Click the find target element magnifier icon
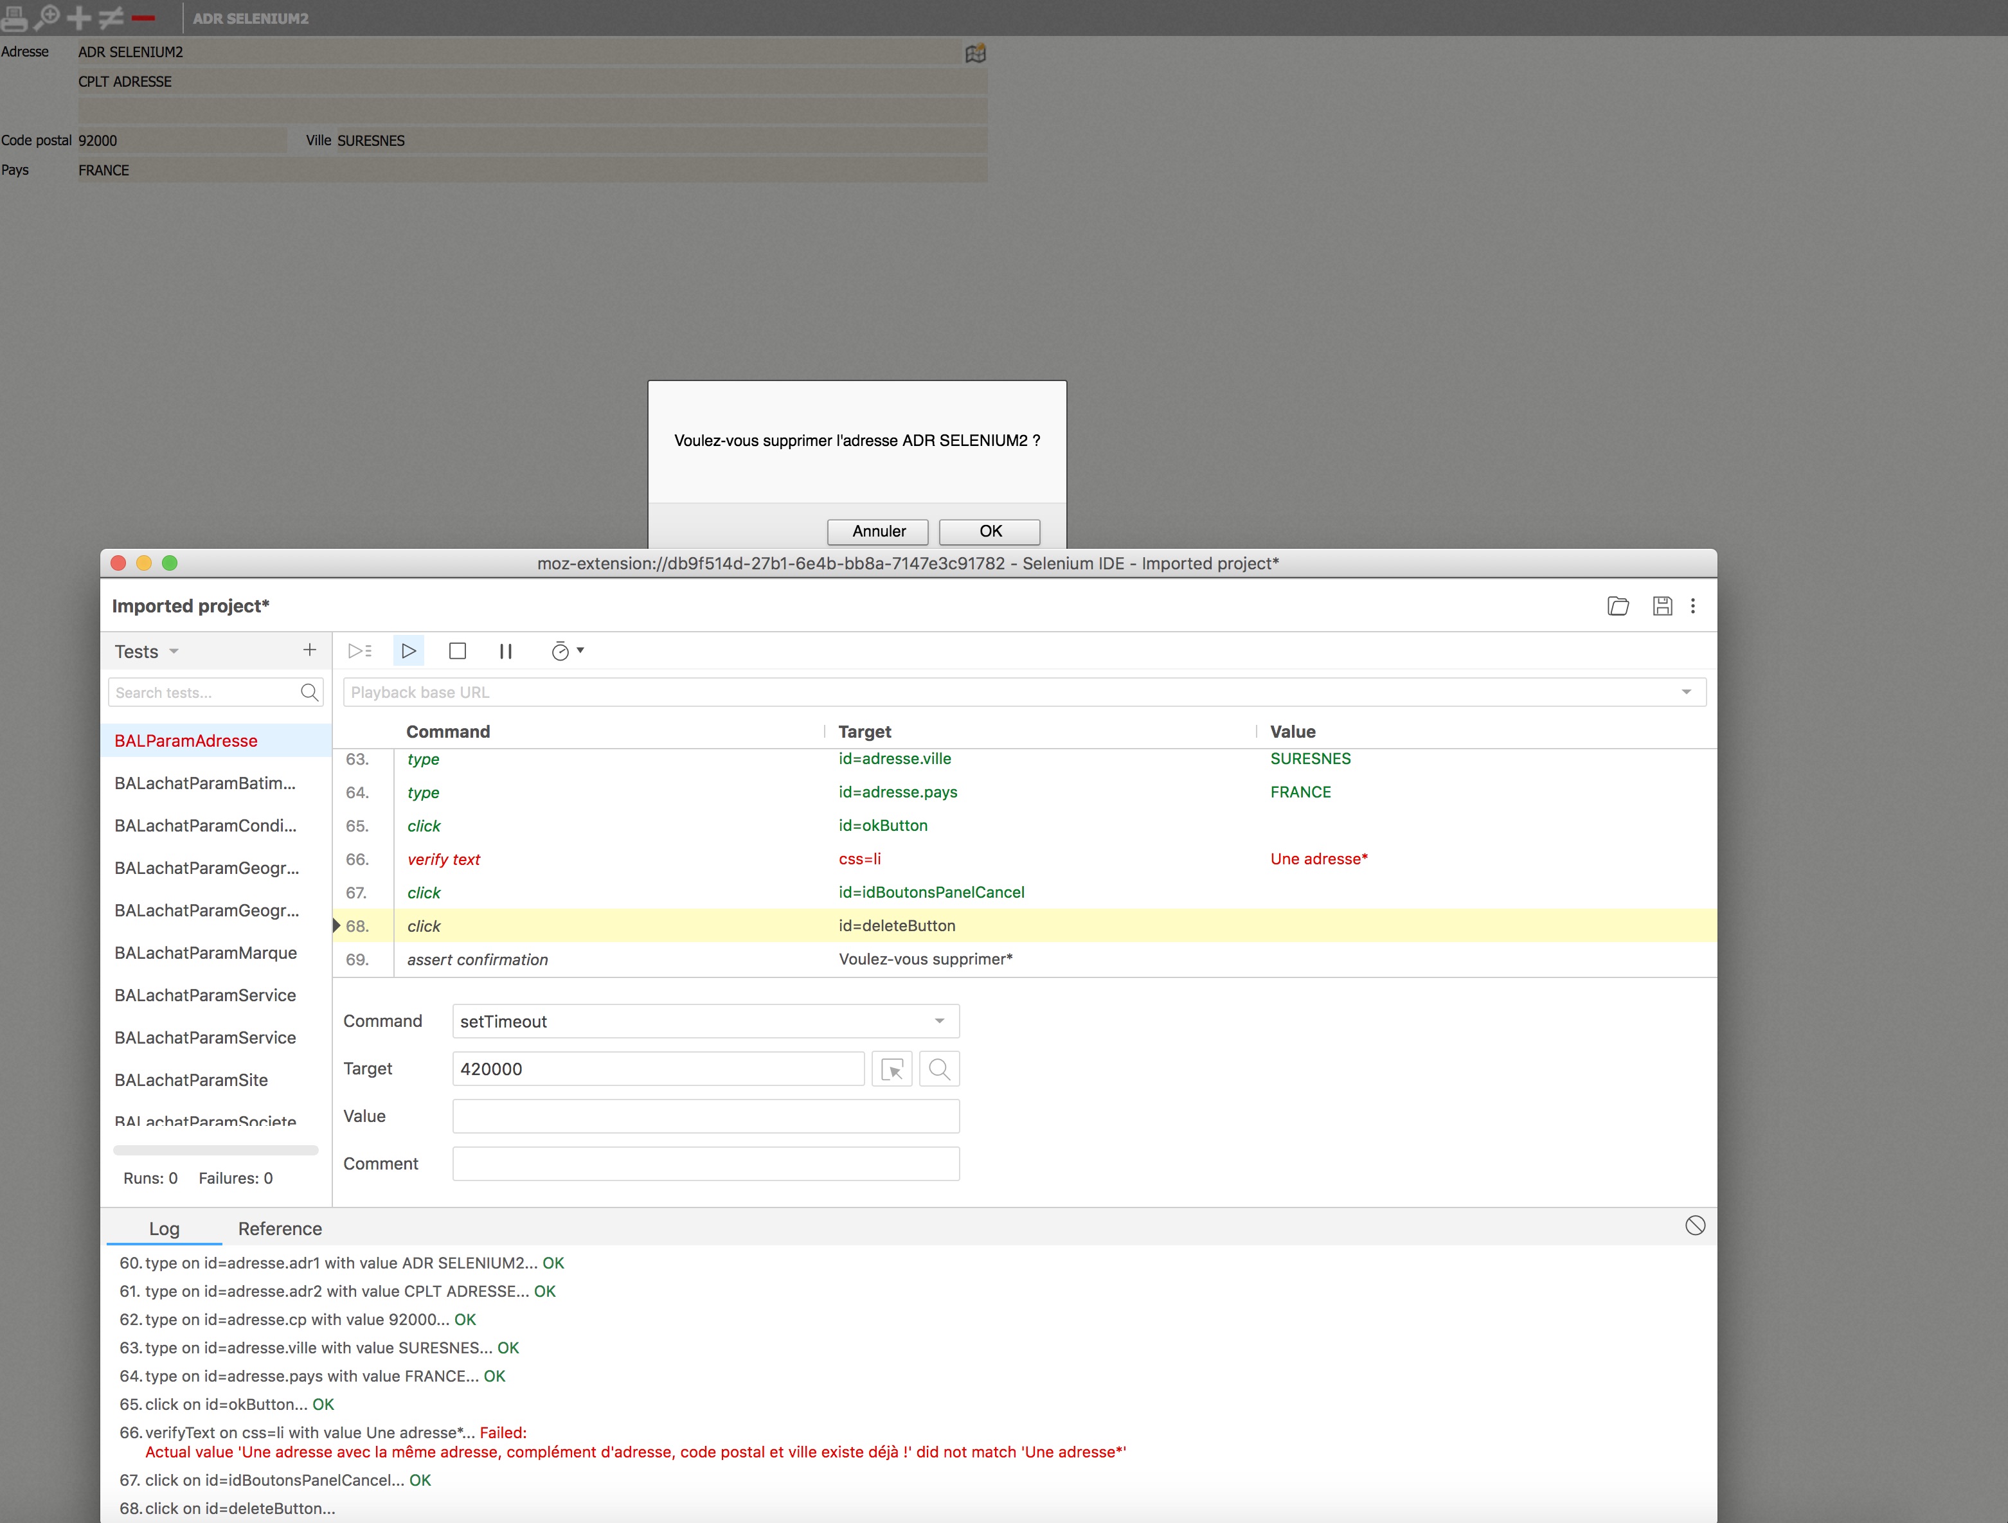The image size is (2008, 1523). tap(940, 1068)
